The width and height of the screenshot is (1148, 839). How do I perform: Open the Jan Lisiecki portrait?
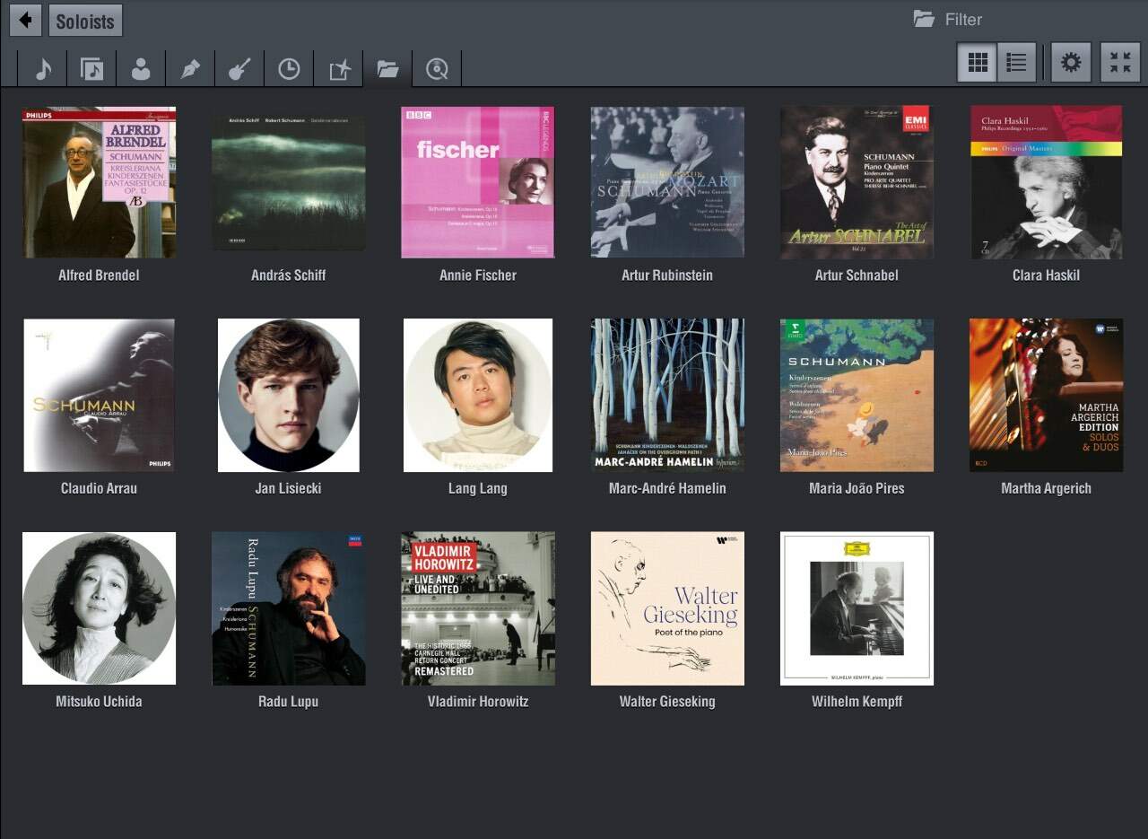point(289,395)
